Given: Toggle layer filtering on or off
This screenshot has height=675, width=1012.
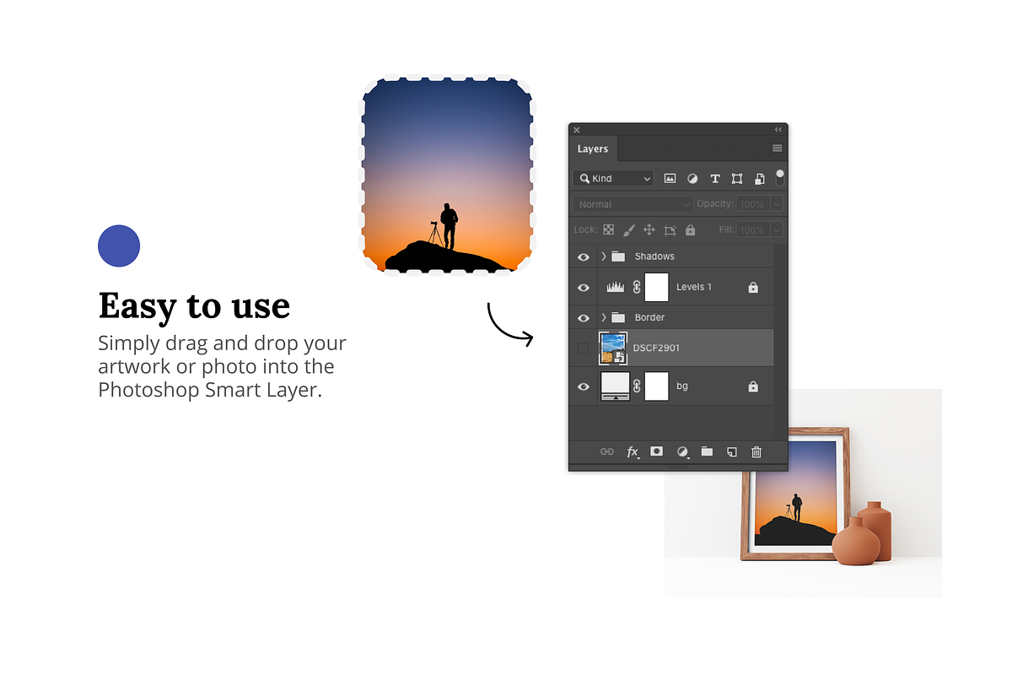Looking at the screenshot, I should tap(780, 178).
